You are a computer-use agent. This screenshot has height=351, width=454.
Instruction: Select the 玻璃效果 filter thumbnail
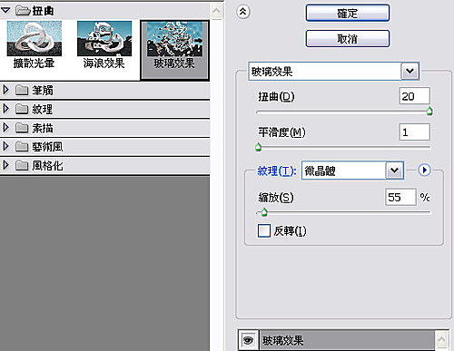click(174, 50)
